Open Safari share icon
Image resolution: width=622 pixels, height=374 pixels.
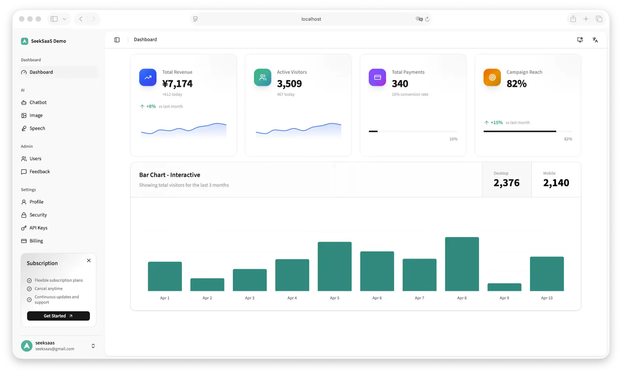point(573,19)
